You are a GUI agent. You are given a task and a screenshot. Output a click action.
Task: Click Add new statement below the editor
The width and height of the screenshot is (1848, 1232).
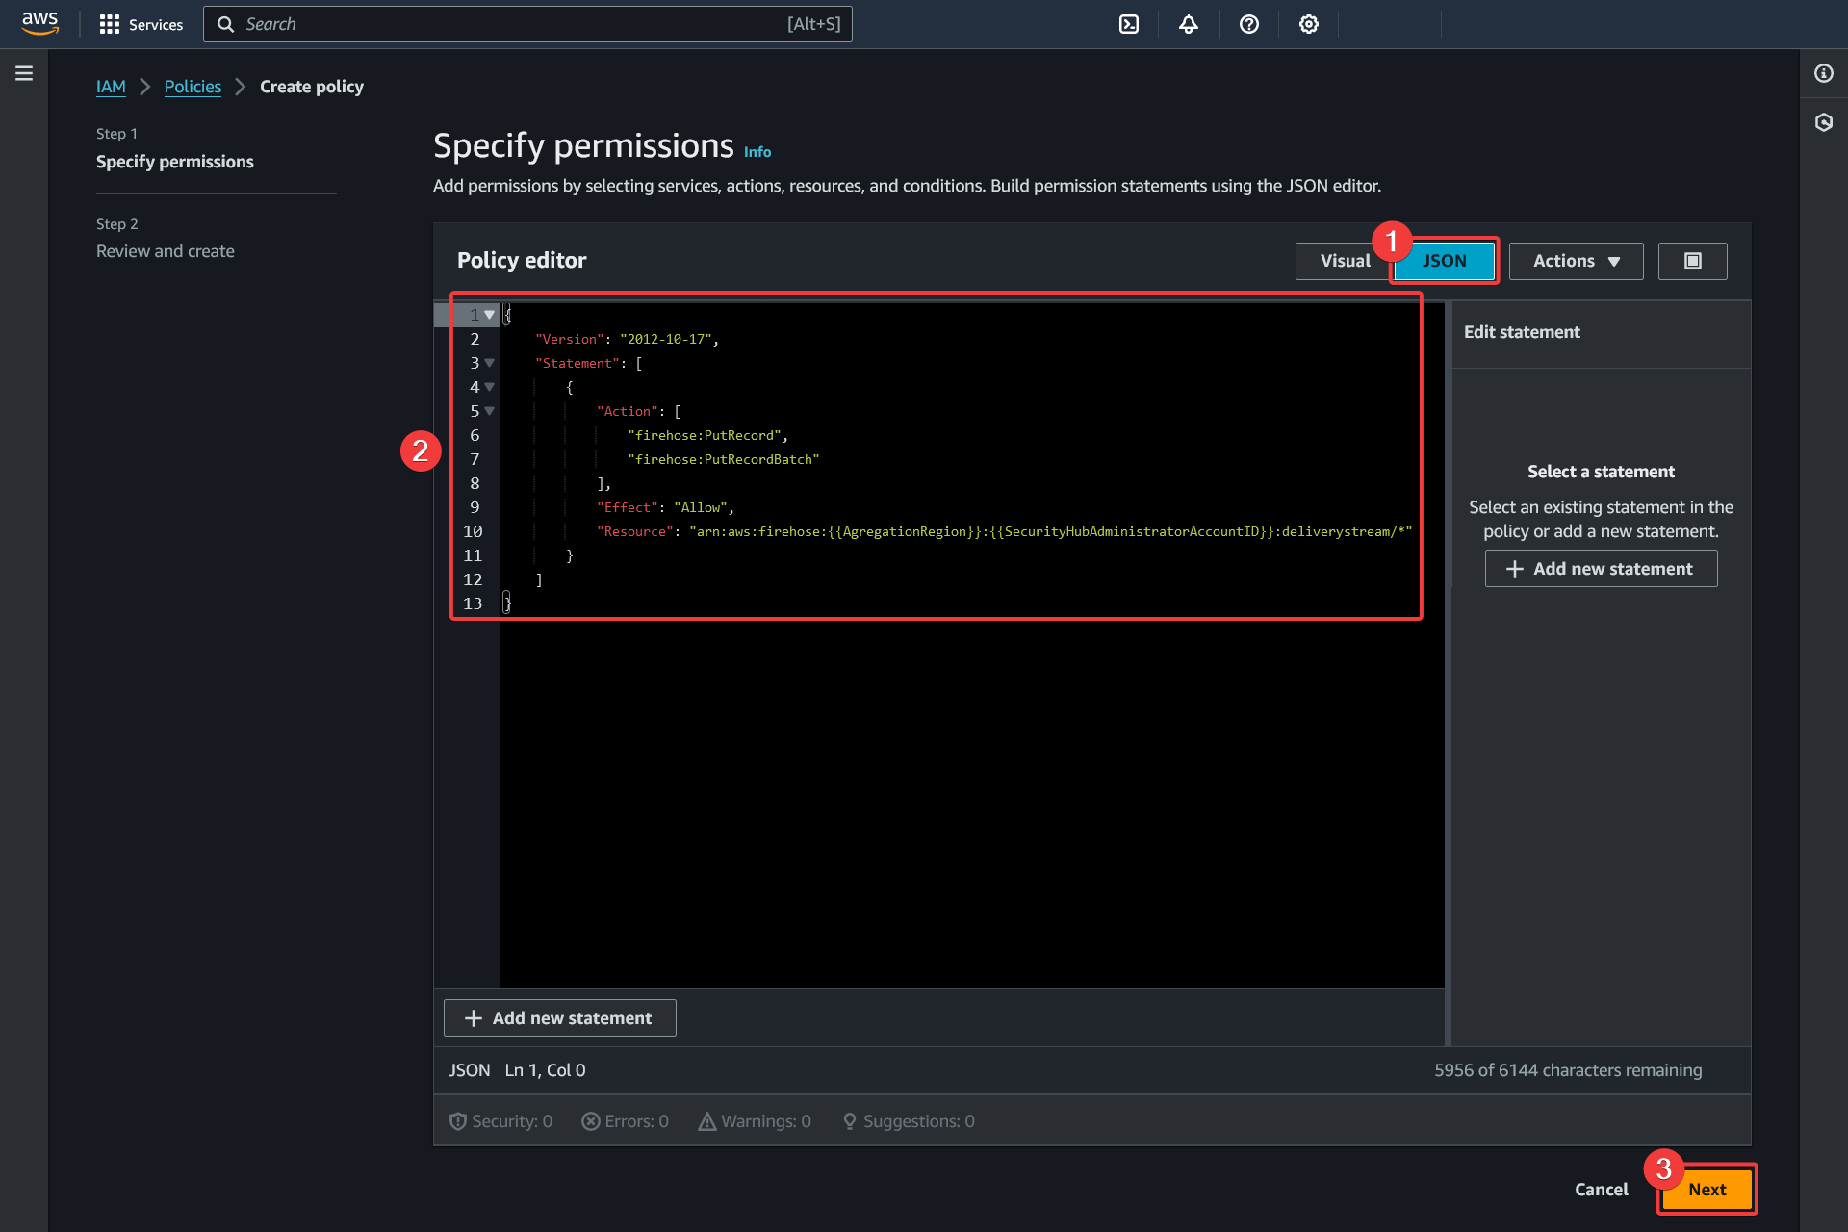coord(560,1018)
